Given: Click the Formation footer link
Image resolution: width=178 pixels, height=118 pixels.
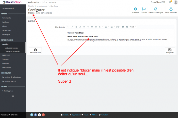Looking at the screenshot, I should click(104, 115).
